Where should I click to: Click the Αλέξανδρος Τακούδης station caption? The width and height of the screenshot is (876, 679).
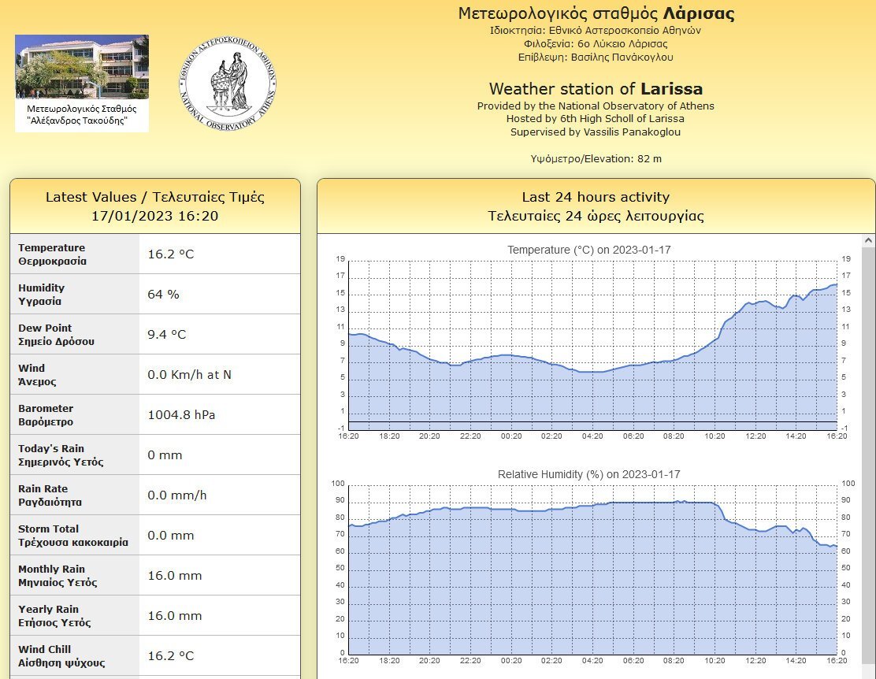(x=82, y=114)
